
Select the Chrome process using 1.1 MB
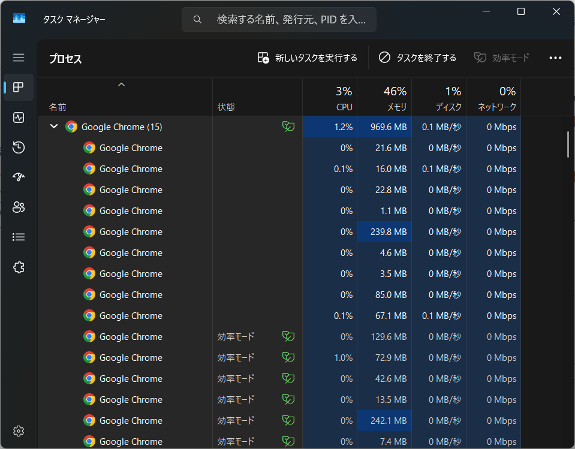[279, 211]
